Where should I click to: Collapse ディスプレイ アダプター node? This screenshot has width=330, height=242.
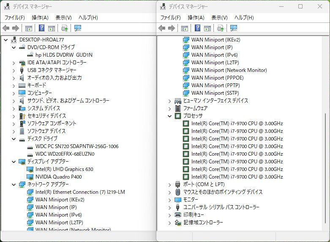pyautogui.click(x=14, y=162)
